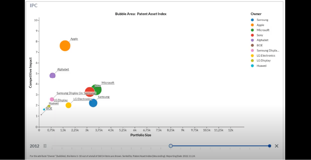Select the yellow LG Electronics bubble
Image resolution: width=311 pixels, height=160 pixels.
tap(68, 105)
